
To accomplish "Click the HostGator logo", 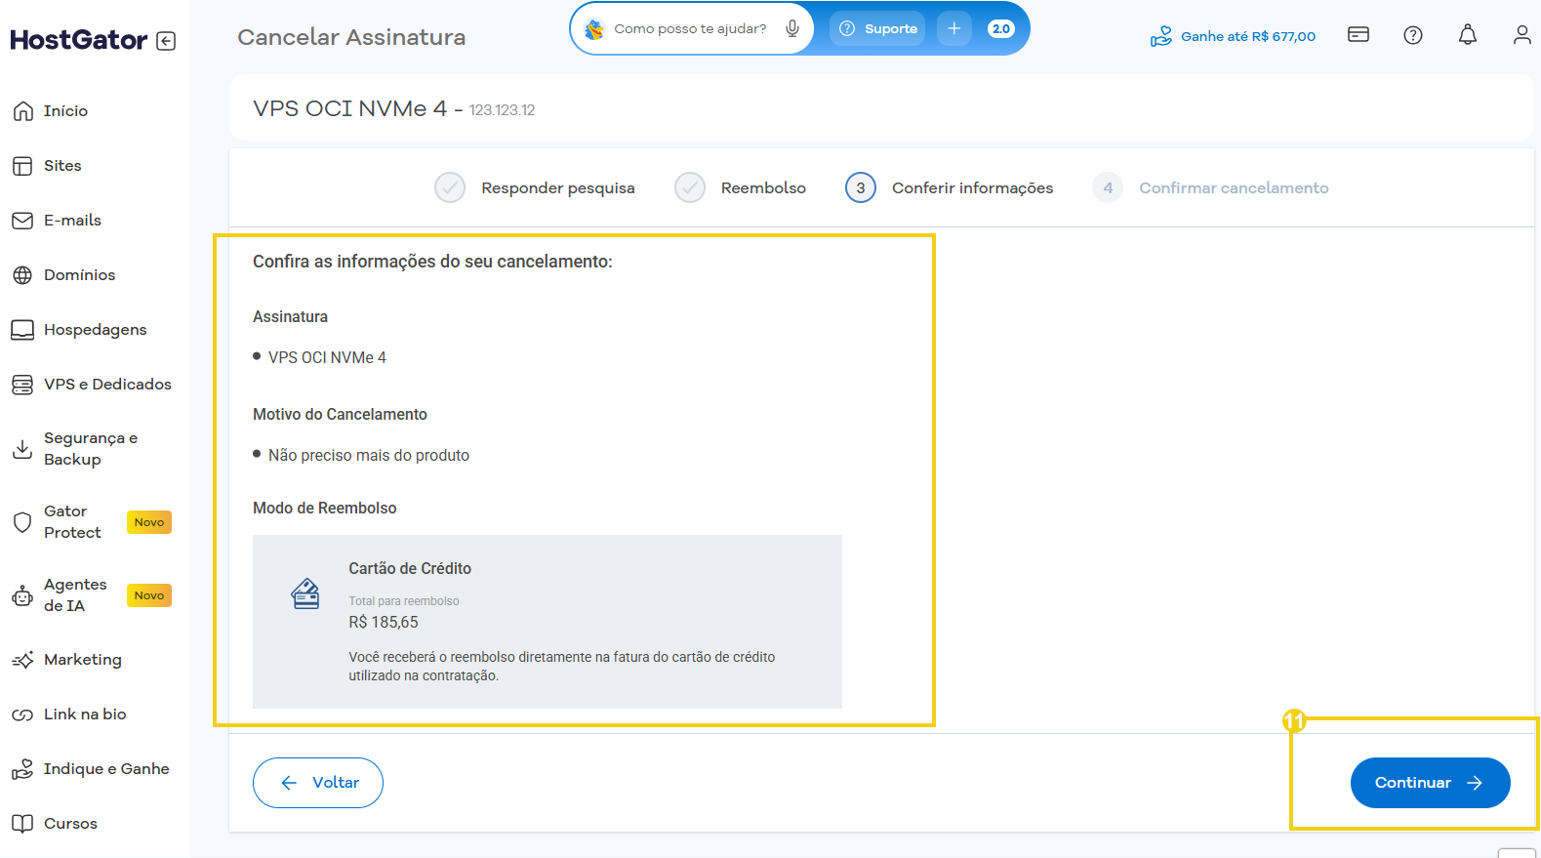I will pos(79,40).
